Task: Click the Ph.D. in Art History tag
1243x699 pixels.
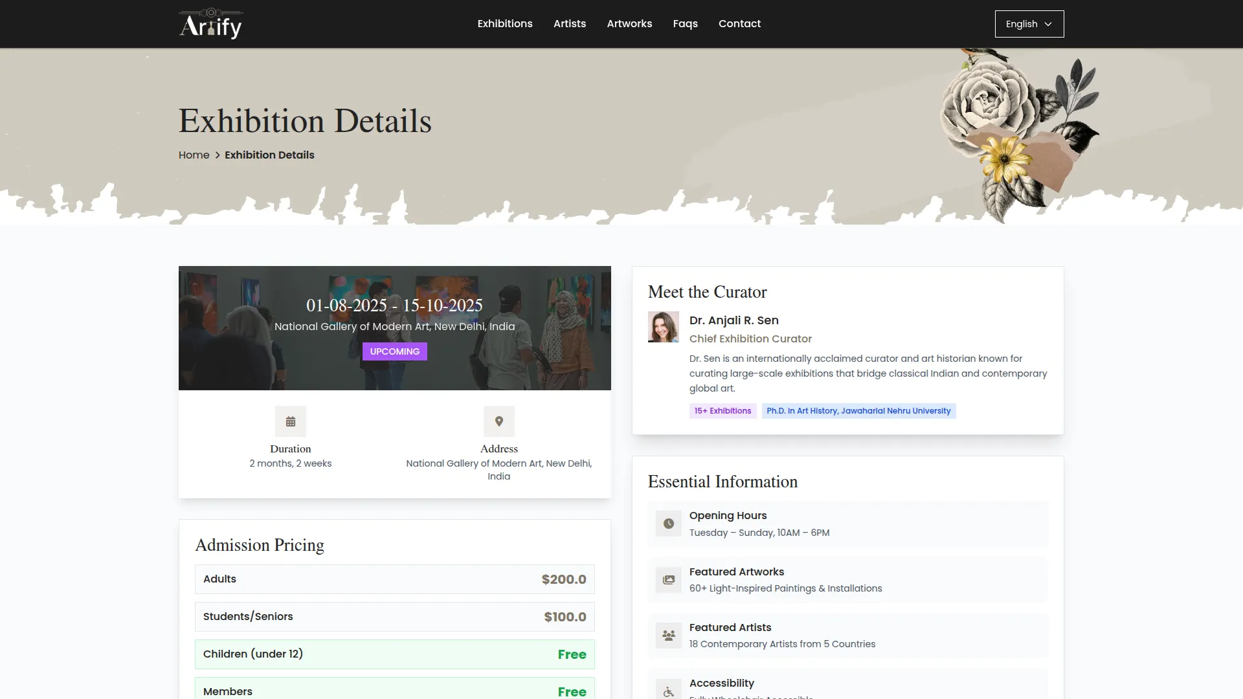Action: click(x=858, y=411)
